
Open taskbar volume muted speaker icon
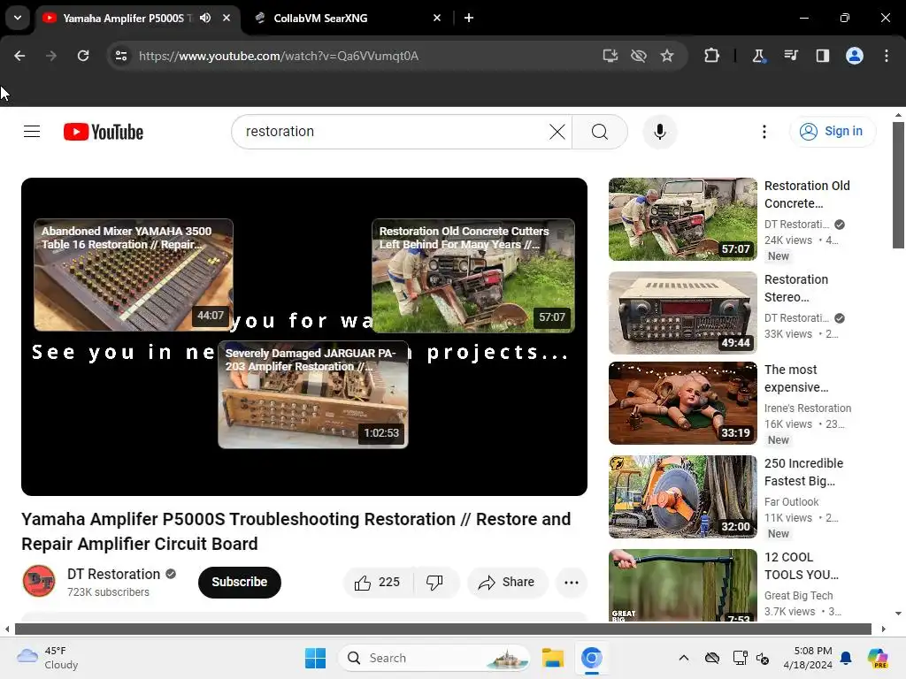point(763,658)
